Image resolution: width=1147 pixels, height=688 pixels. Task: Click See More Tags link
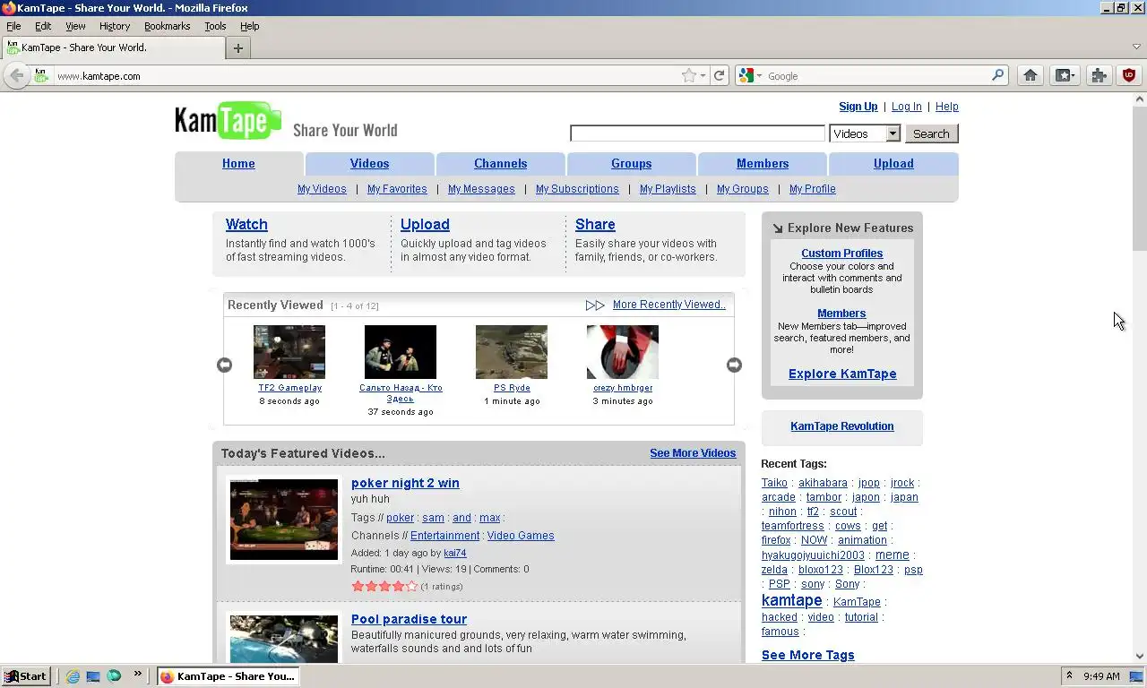pyautogui.click(x=807, y=655)
